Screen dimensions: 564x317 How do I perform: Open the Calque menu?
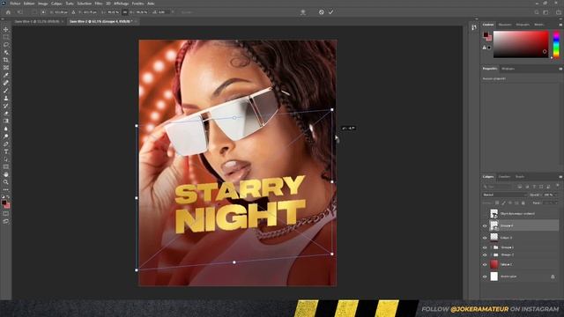point(56,4)
